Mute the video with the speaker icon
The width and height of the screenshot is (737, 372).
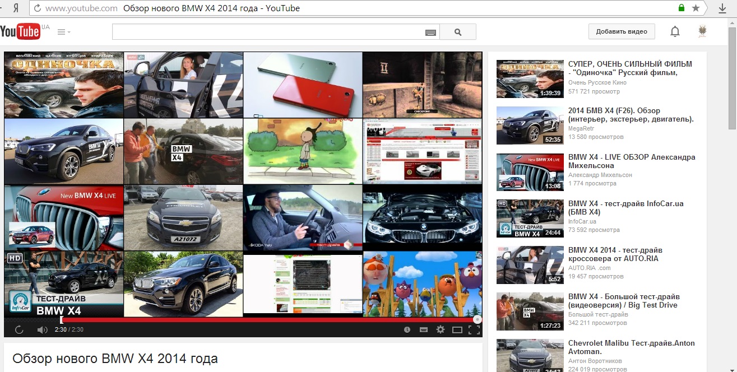42,329
